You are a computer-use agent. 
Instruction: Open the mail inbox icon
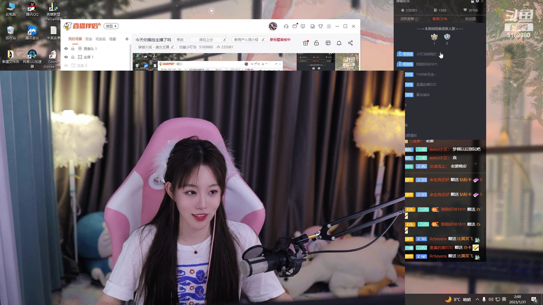(295, 26)
